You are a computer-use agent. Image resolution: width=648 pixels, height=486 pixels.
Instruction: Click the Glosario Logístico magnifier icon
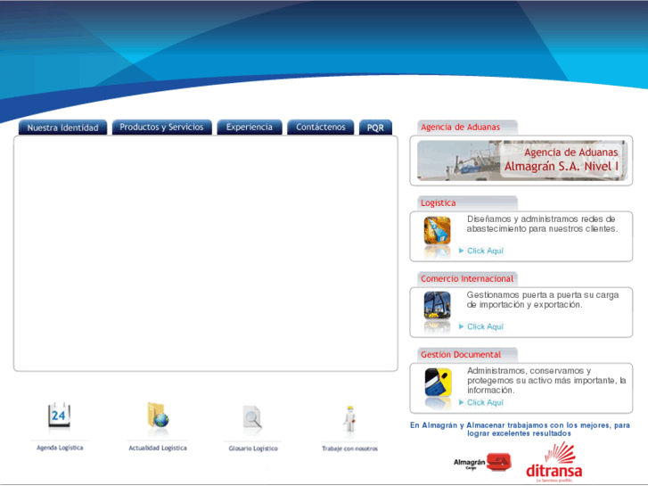tap(252, 417)
